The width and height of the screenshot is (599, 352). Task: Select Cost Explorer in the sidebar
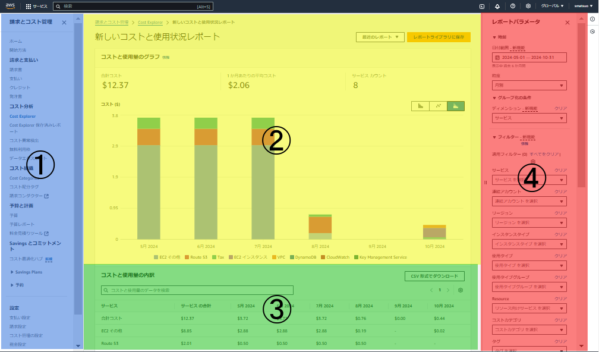[23, 116]
